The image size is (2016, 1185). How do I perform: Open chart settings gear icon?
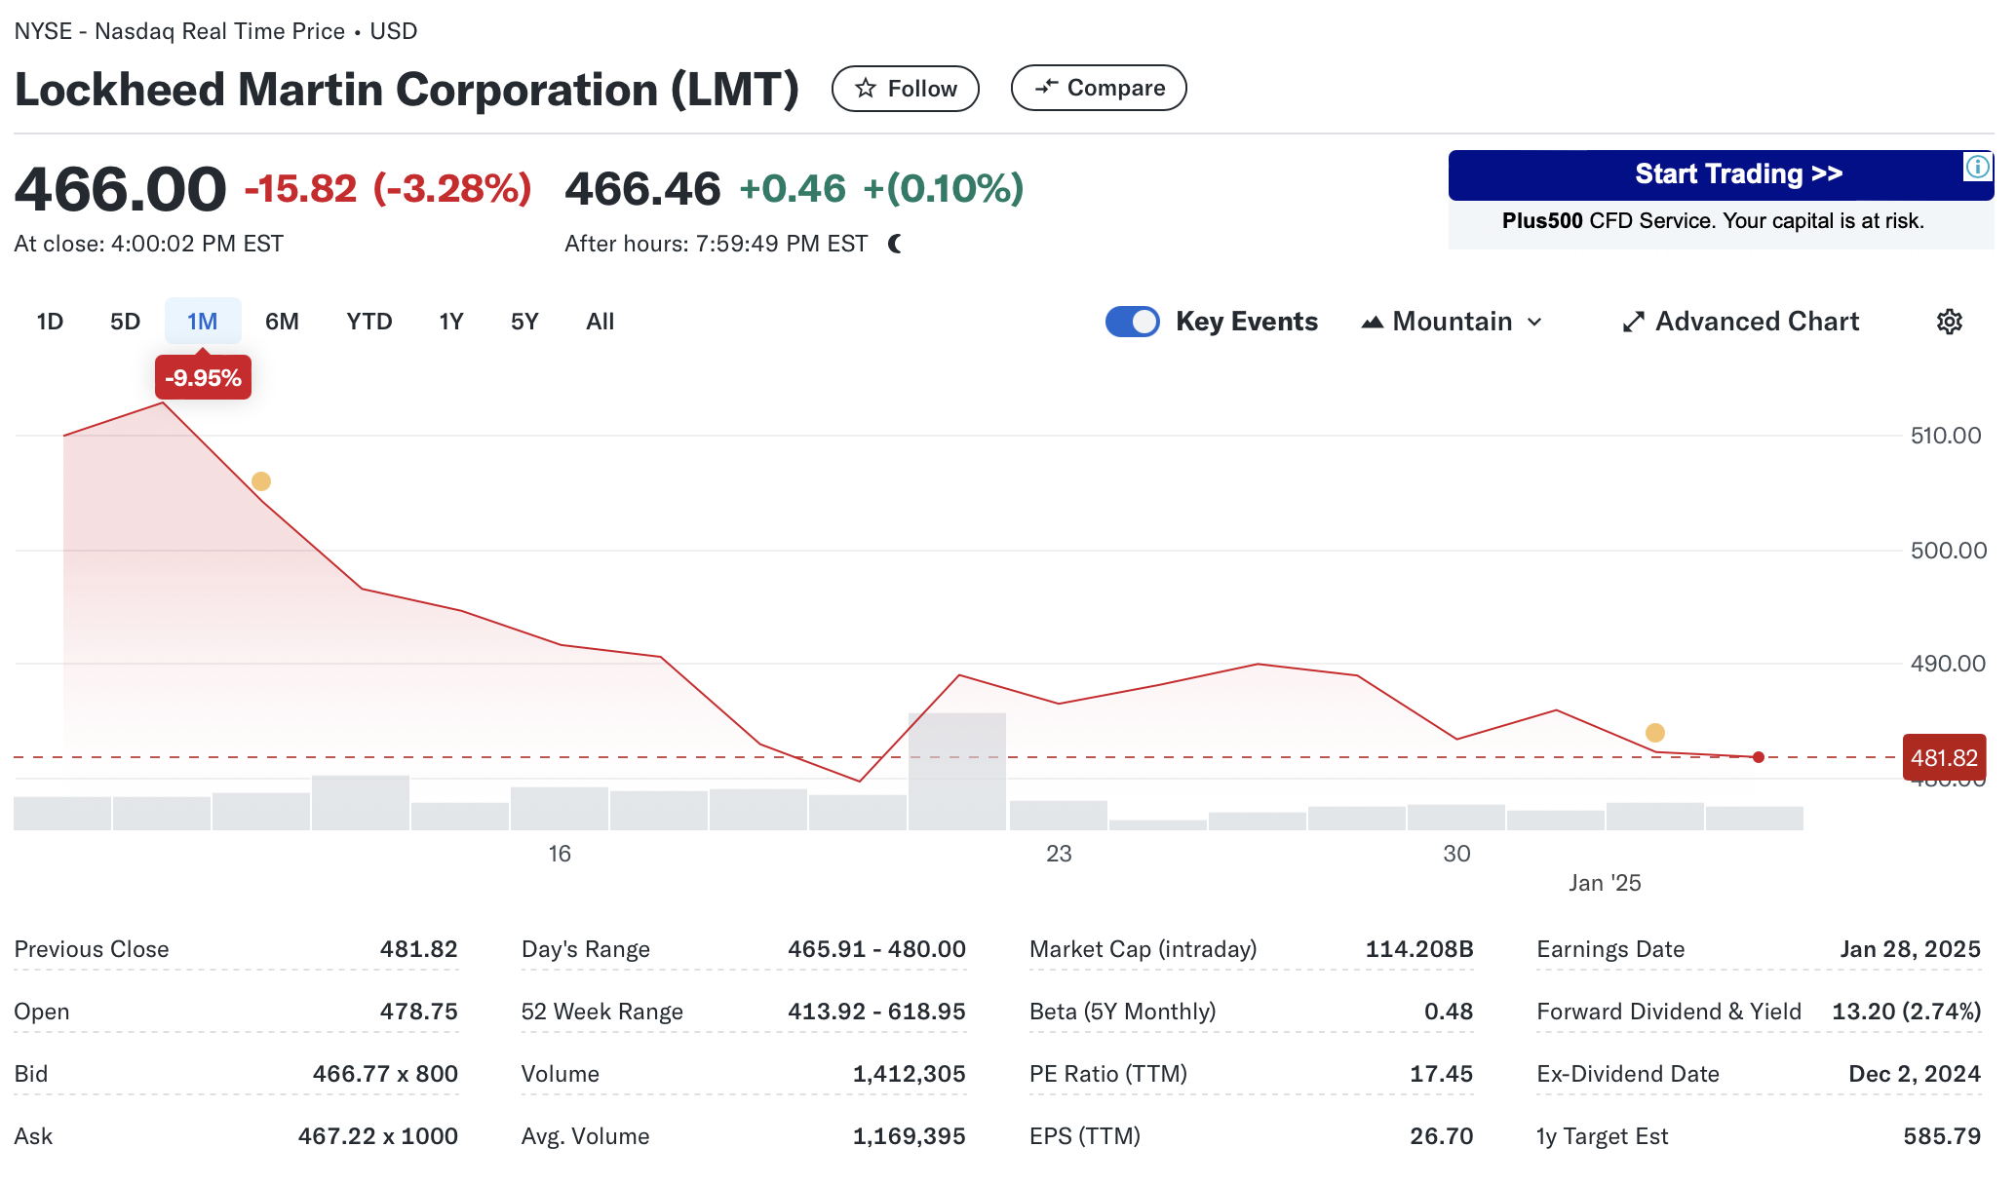[1949, 322]
